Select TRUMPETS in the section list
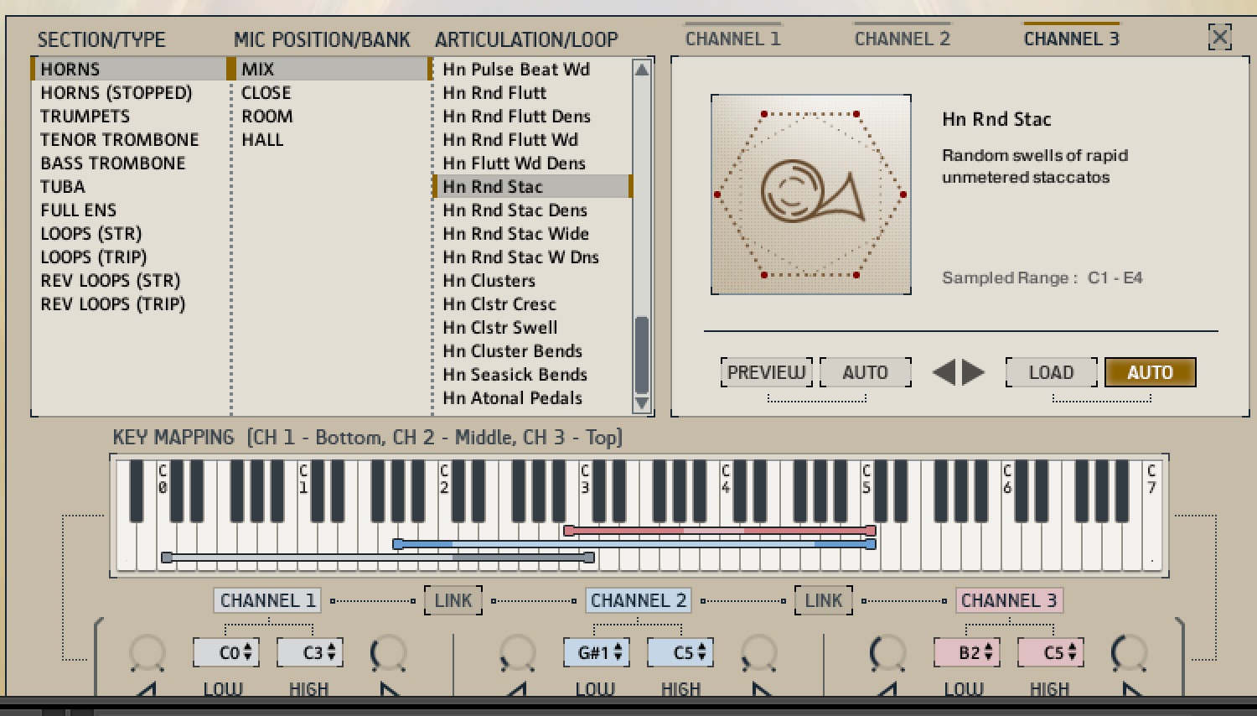This screenshot has width=1257, height=716. (85, 117)
